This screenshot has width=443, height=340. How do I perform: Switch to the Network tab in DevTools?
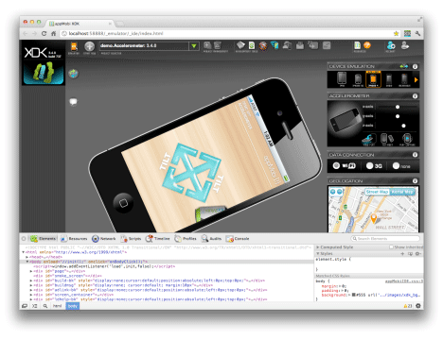(x=104, y=239)
